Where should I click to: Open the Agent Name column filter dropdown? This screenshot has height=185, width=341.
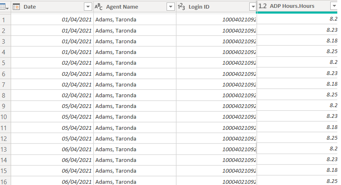point(170,7)
